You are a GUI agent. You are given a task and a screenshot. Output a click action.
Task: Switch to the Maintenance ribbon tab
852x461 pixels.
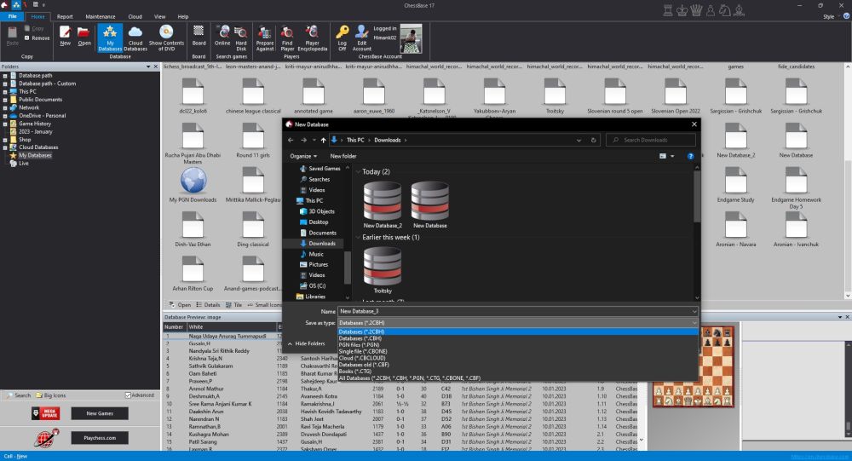100,16
